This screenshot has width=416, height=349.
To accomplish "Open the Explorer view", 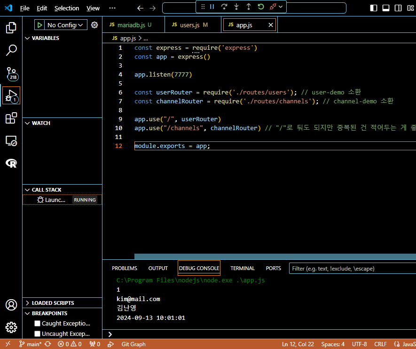I will pyautogui.click(x=11, y=28).
